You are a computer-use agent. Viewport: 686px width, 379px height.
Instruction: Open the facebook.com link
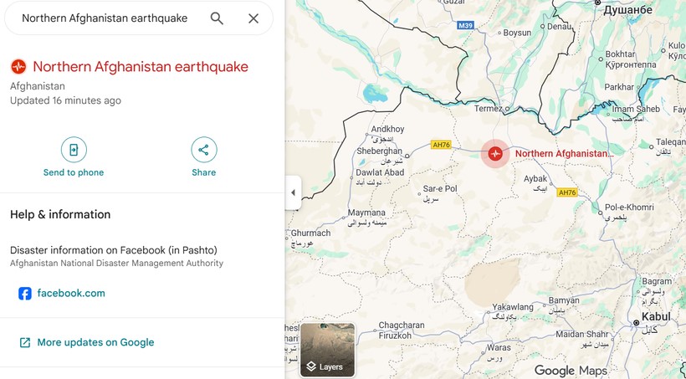(x=71, y=294)
